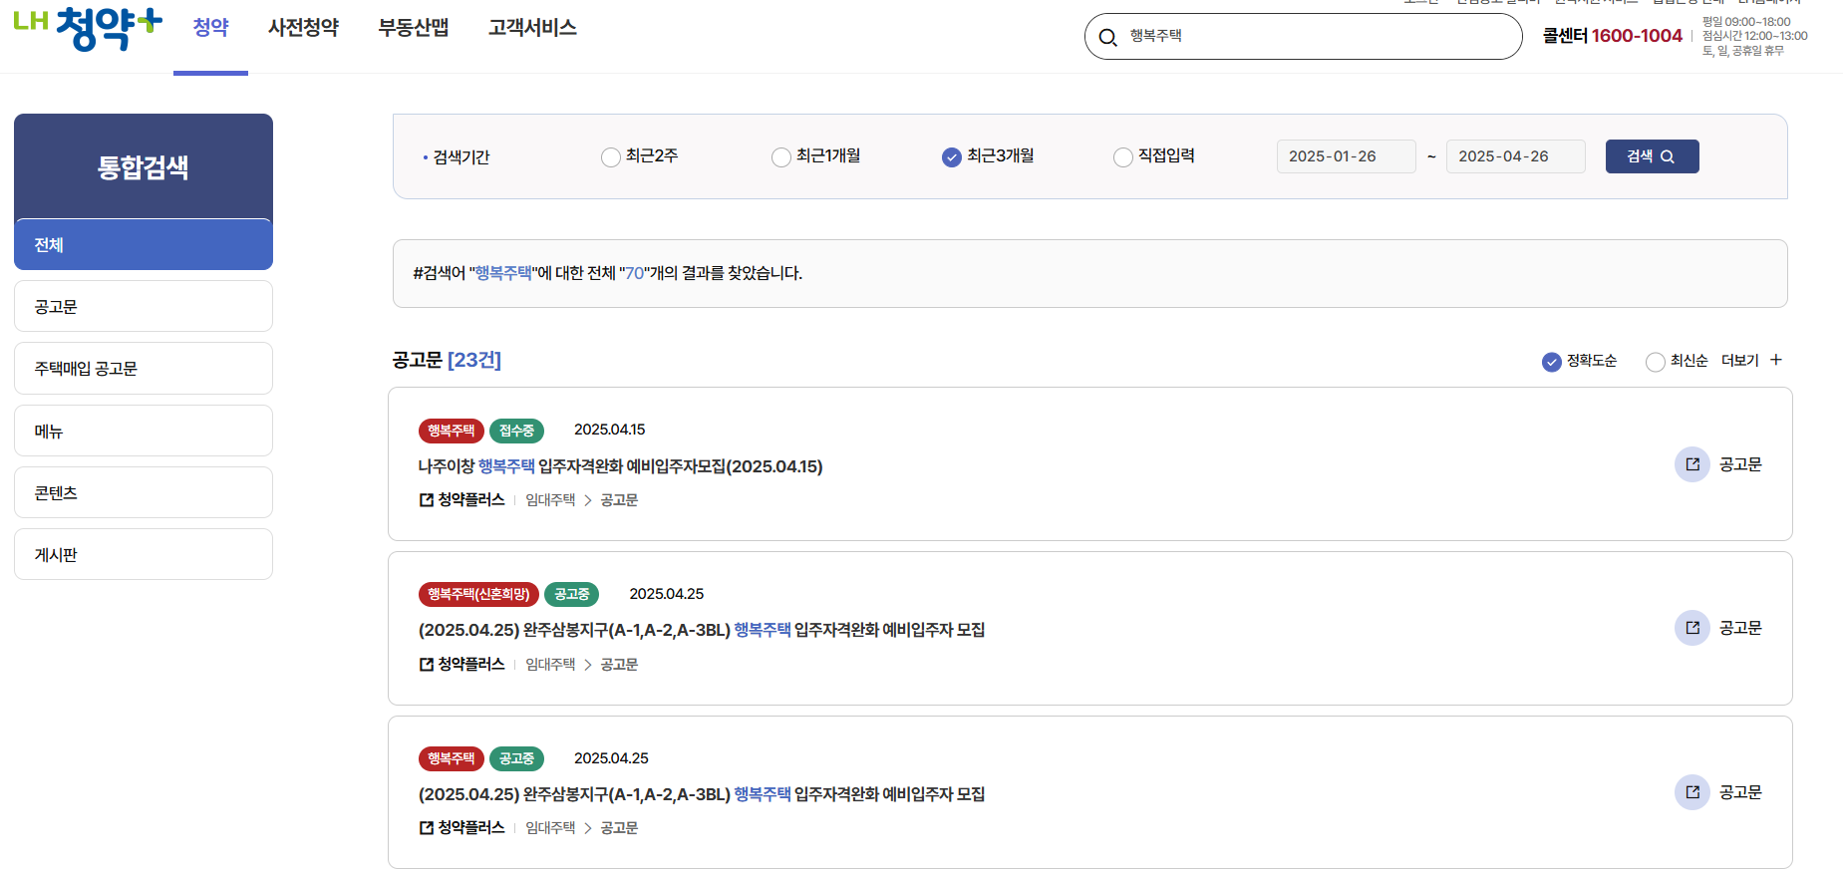1843x874 pixels.
Task: Open the 나주이창 행복주택 예비입주자모집 announcement
Action: pos(620,466)
